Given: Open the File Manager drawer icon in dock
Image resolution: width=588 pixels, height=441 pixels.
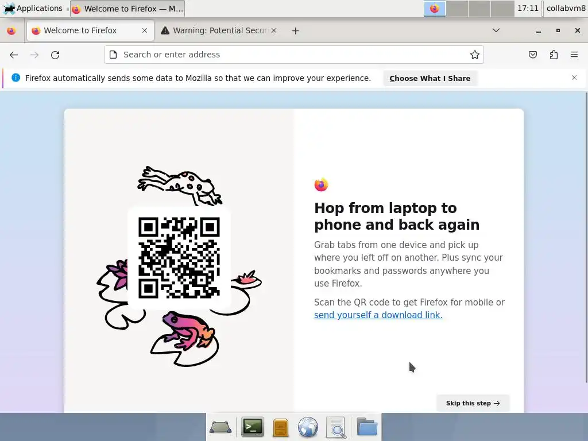Looking at the screenshot, I should coord(280,427).
